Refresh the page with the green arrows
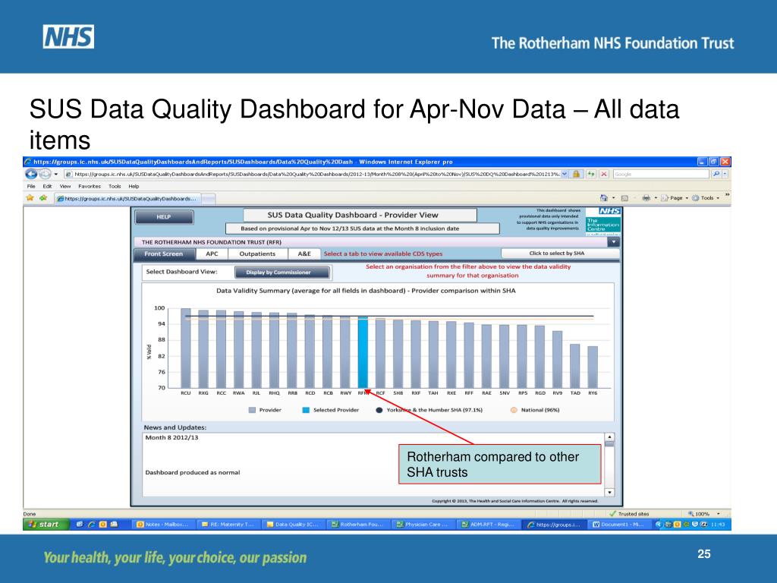This screenshot has width=777, height=583. coord(591,174)
